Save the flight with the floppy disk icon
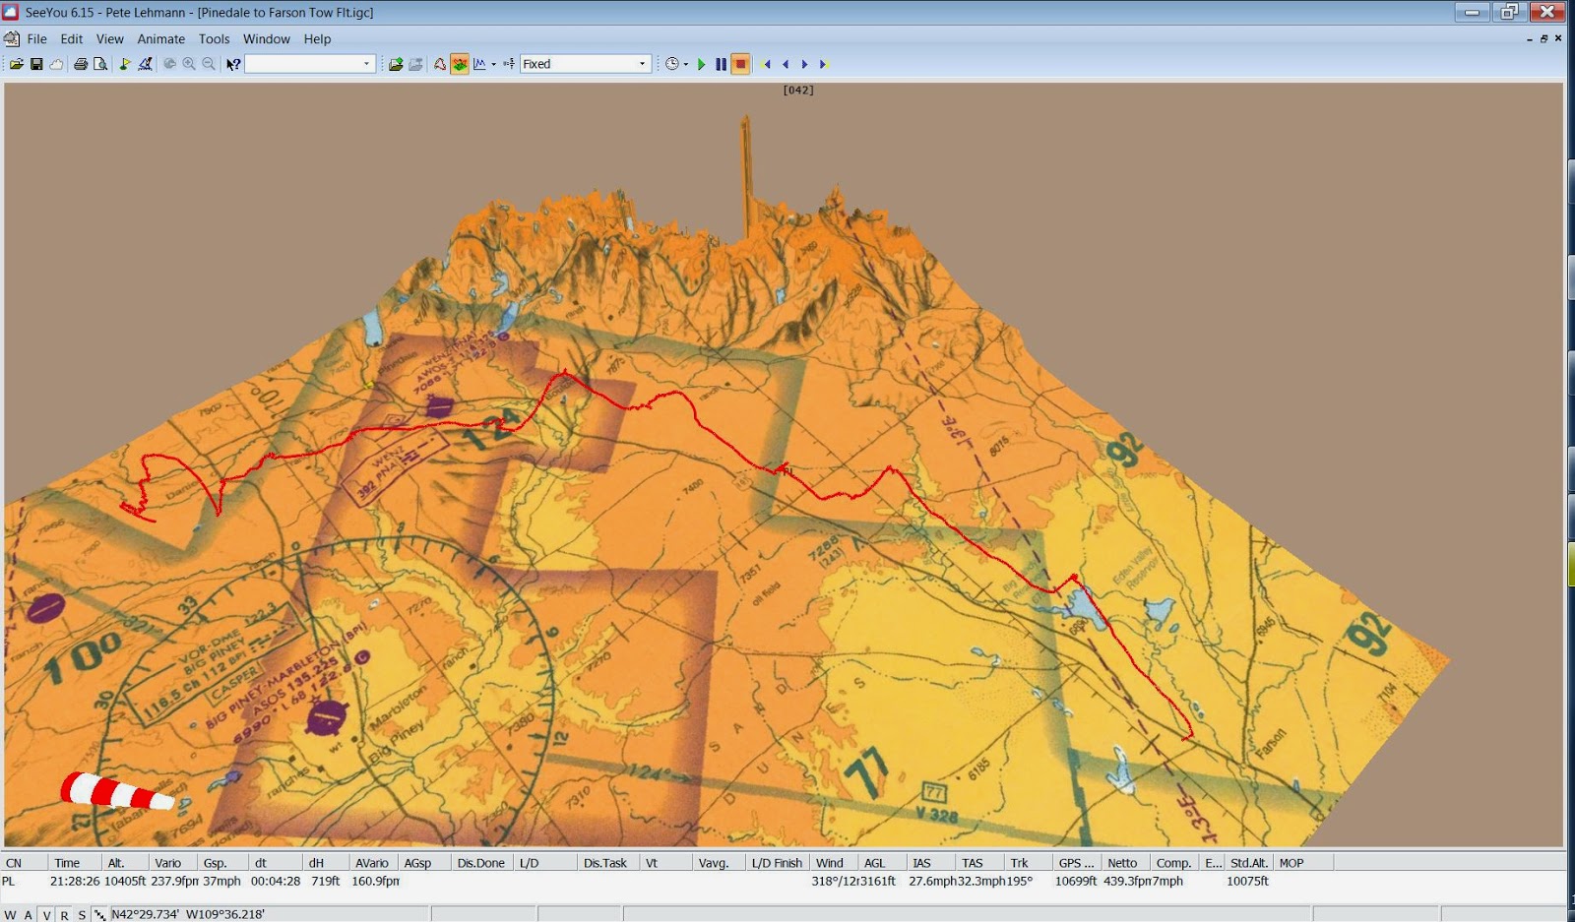This screenshot has width=1575, height=922. (x=36, y=64)
